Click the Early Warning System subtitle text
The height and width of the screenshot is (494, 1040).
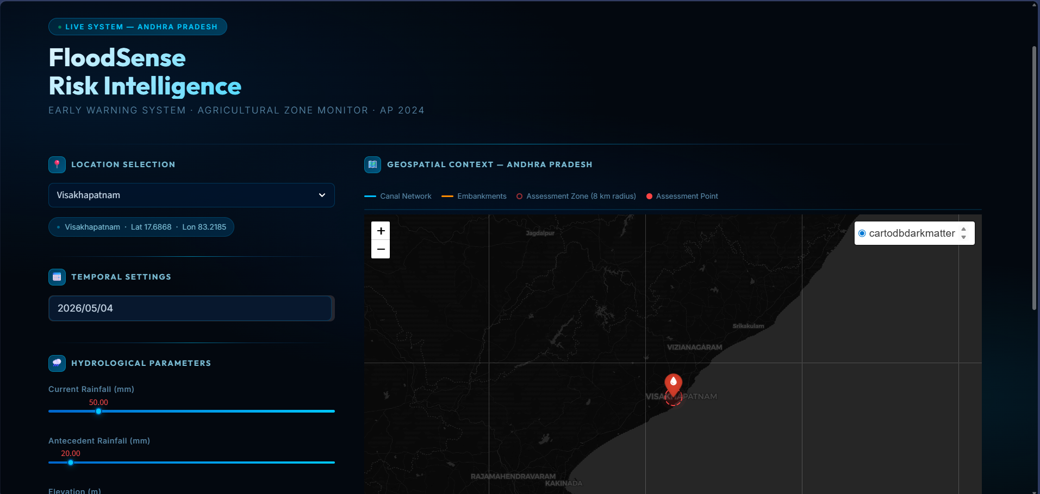(236, 110)
